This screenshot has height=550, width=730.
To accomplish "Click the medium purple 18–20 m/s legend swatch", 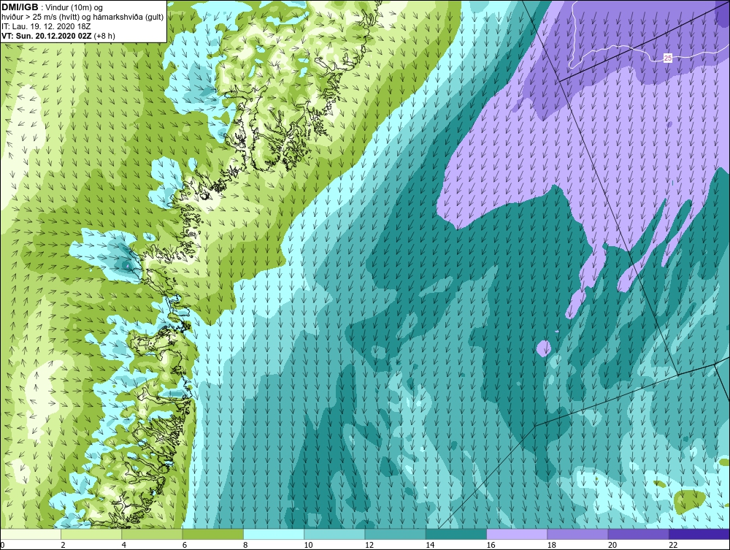I will (x=577, y=534).
